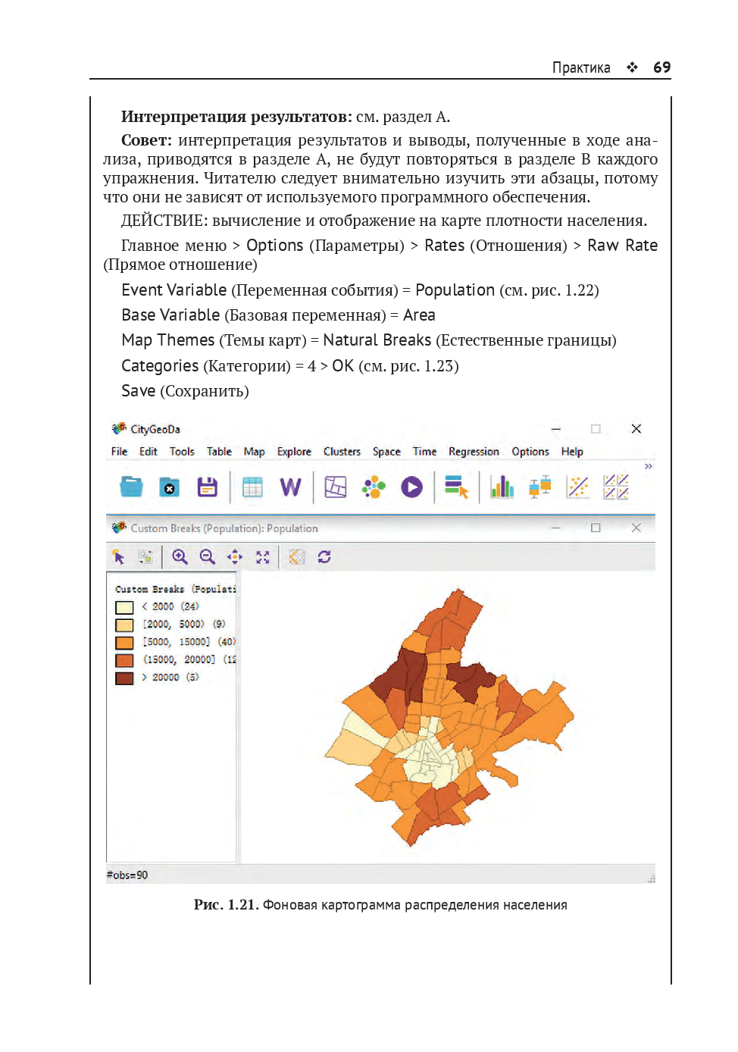Open the Options menu
The image size is (738, 1052).
(530, 452)
